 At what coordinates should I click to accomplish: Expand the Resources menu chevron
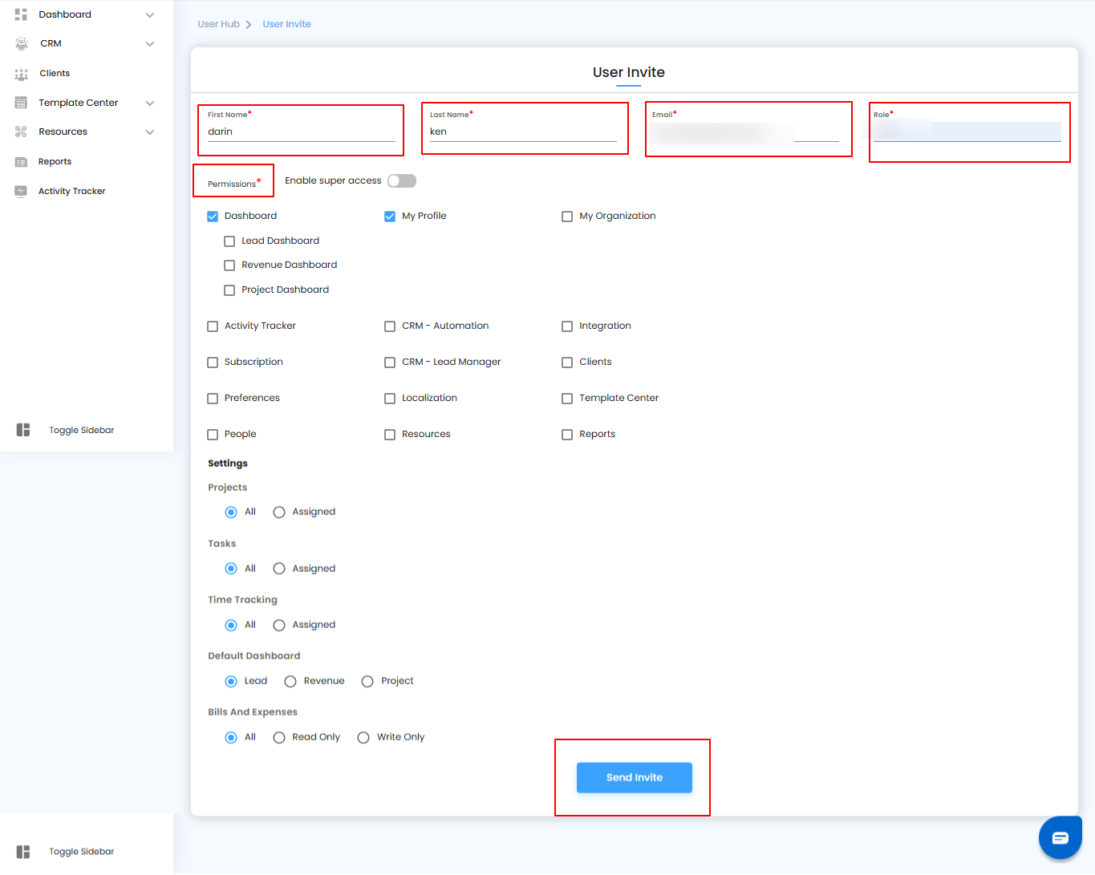tap(150, 132)
